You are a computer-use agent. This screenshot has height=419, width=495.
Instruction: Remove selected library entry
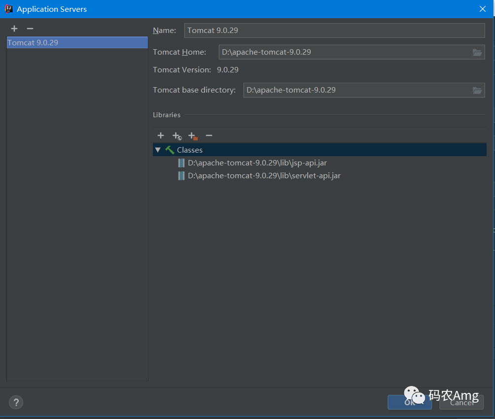pos(209,135)
